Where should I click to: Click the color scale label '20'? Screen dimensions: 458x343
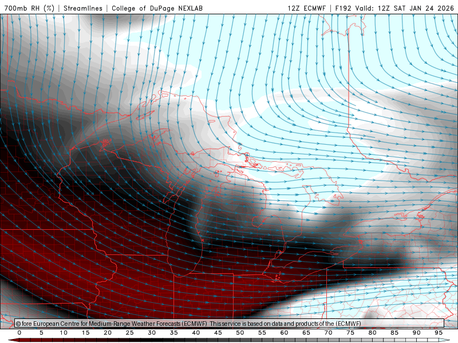click(x=108, y=333)
